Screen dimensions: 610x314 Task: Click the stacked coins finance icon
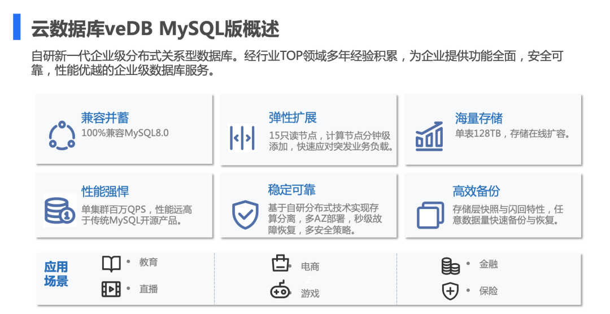click(x=451, y=266)
